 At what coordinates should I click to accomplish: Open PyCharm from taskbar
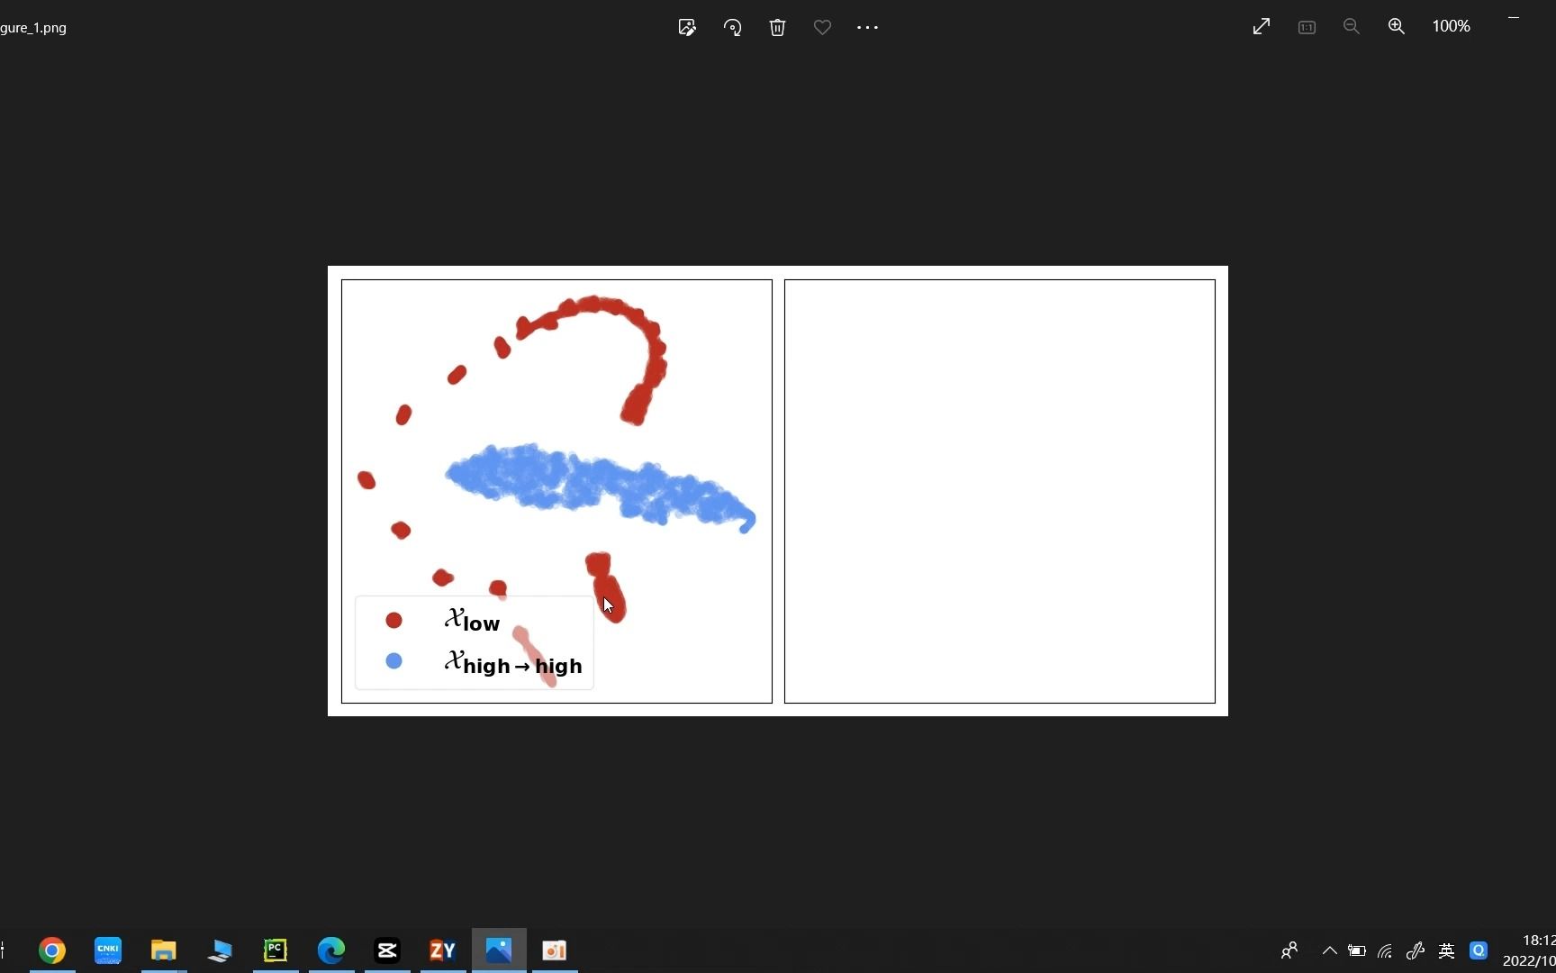[276, 950]
